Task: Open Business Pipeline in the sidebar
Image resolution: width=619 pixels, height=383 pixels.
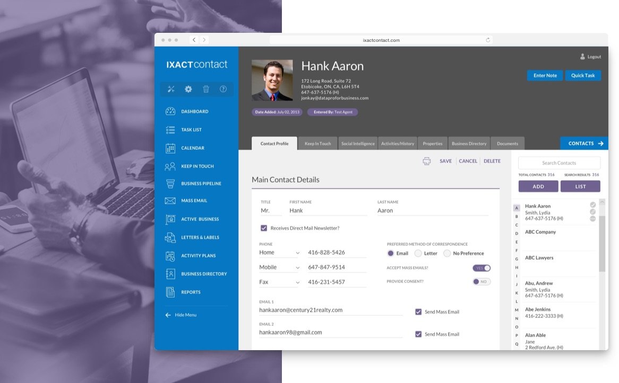Action: pyautogui.click(x=201, y=184)
